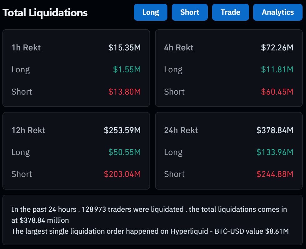
Task: Click the Long filter button
Action: (150, 12)
